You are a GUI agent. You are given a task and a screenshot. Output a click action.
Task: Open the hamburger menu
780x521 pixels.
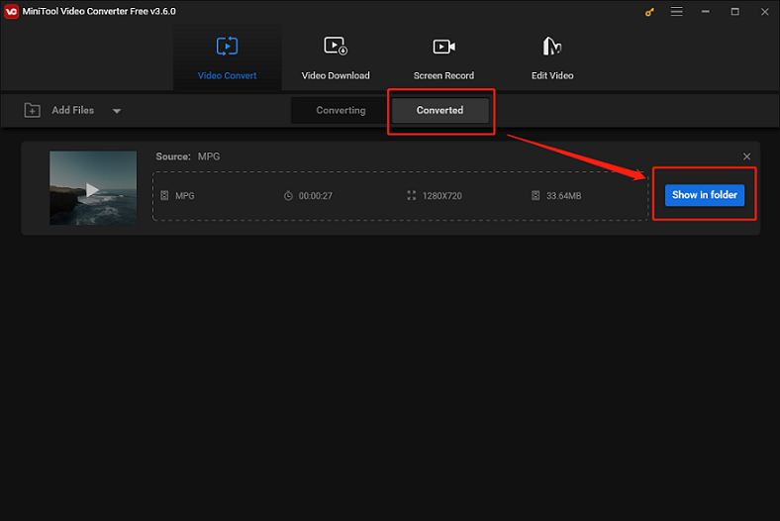coord(676,12)
